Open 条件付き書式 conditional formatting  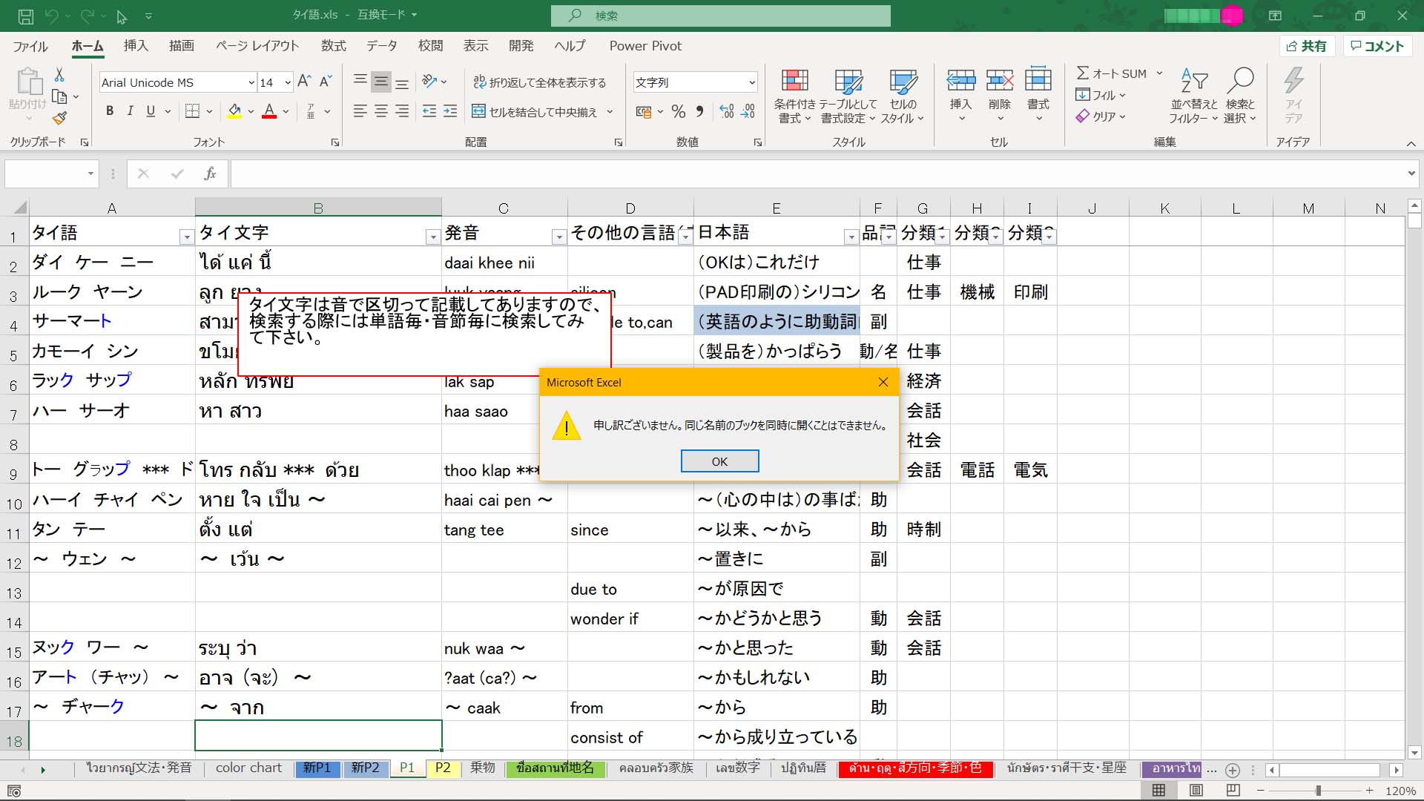click(x=794, y=96)
